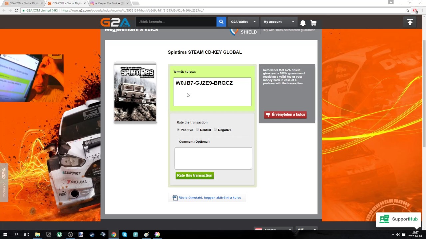
Task: Open the SupportHub chat widget
Action: click(x=399, y=219)
